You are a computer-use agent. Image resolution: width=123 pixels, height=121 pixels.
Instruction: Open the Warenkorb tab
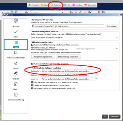[90, 5]
